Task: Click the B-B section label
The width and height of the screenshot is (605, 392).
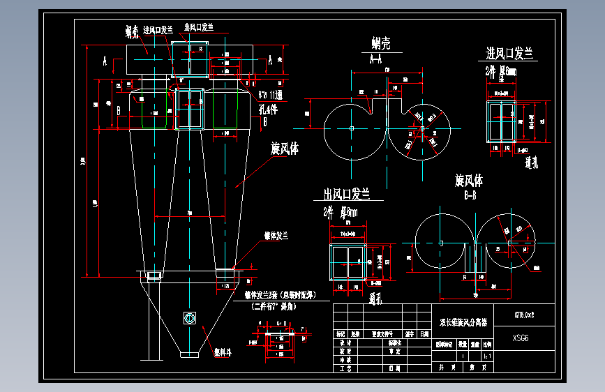Action: pos(470,195)
